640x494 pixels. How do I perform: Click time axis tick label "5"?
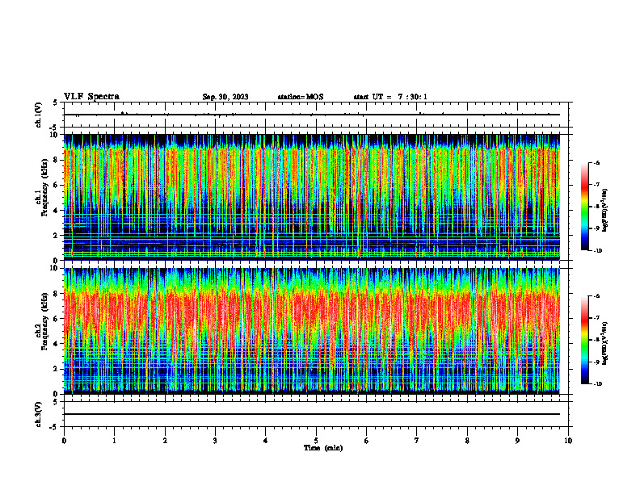(316, 441)
